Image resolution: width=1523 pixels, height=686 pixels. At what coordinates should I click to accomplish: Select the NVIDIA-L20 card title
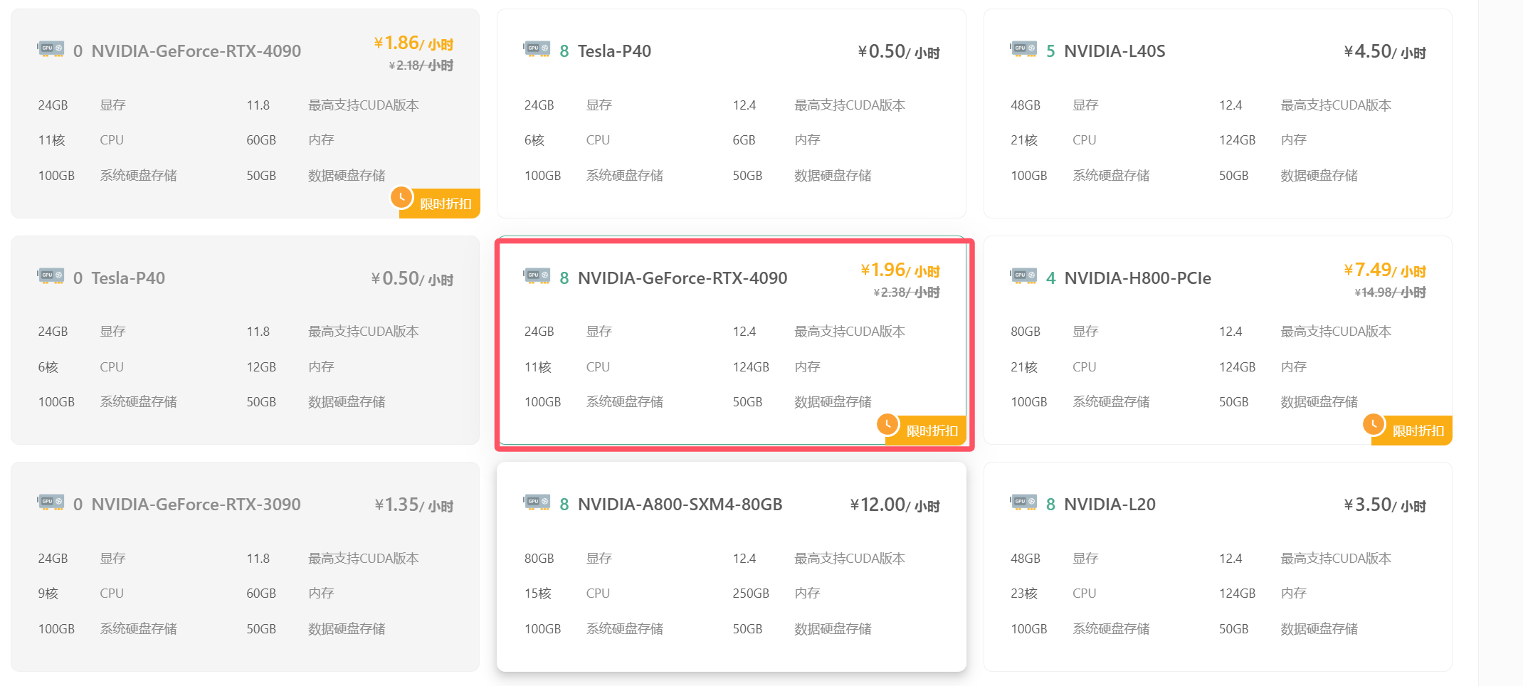[x=1110, y=505]
